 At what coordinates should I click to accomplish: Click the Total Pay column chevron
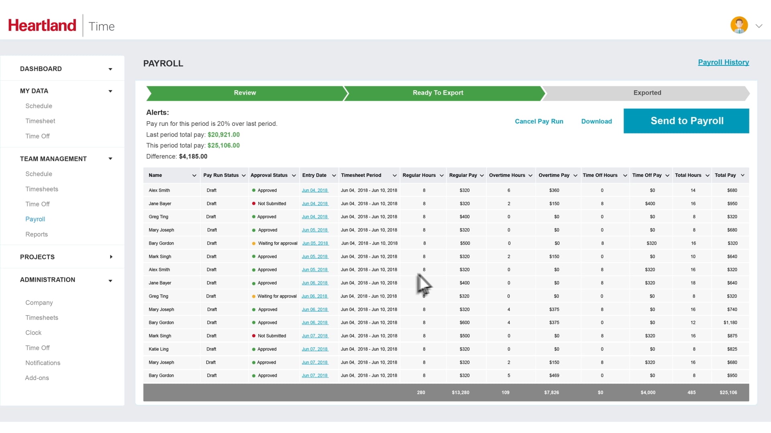(x=742, y=175)
